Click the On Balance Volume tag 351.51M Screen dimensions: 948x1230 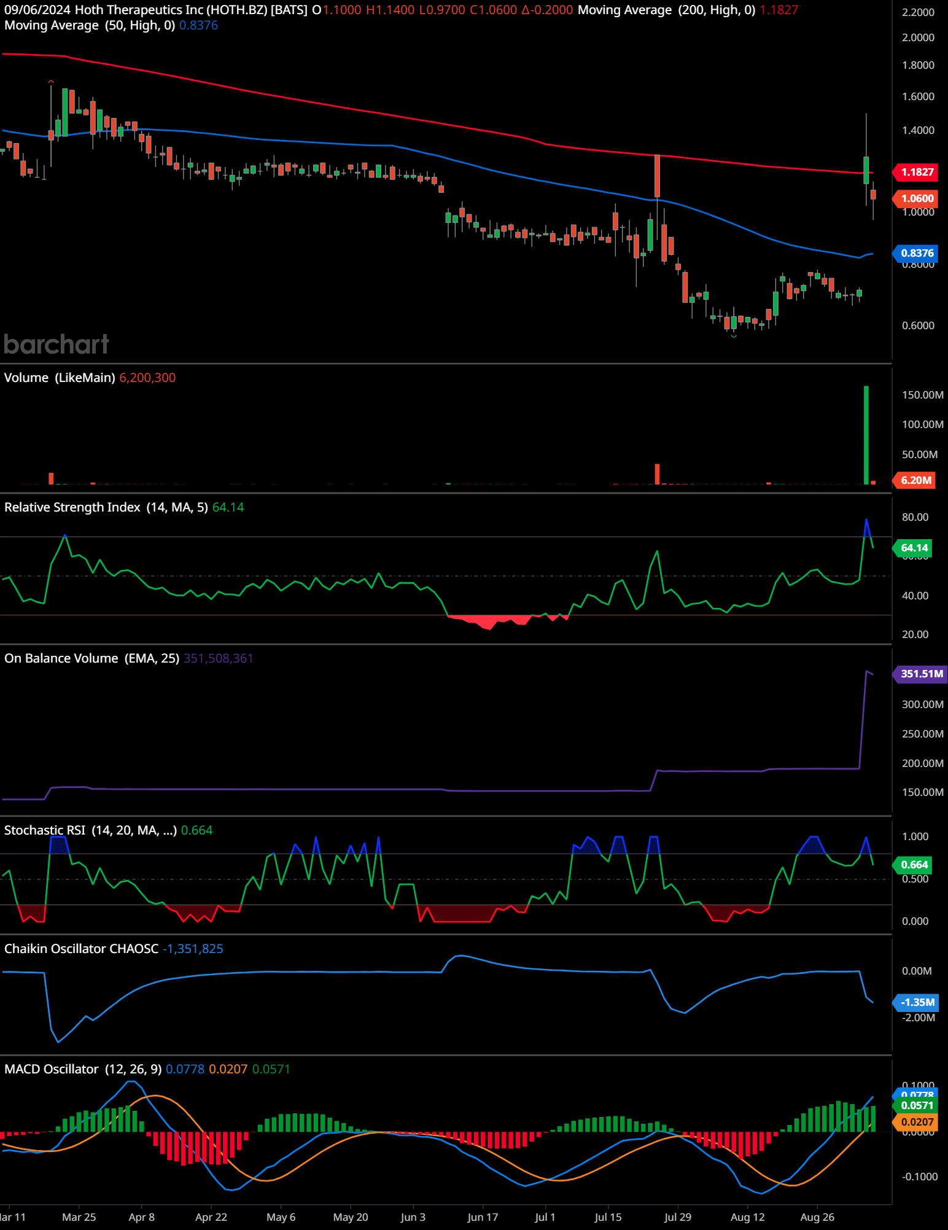(921, 674)
